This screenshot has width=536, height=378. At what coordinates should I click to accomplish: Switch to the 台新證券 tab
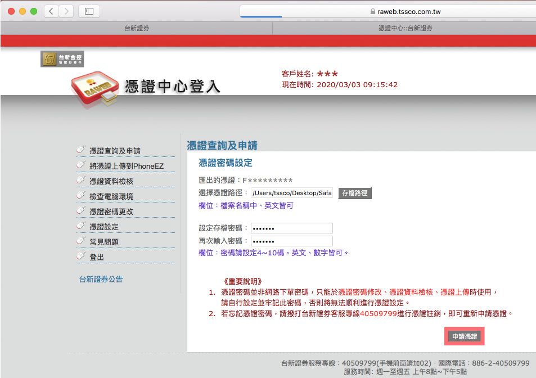[x=137, y=28]
